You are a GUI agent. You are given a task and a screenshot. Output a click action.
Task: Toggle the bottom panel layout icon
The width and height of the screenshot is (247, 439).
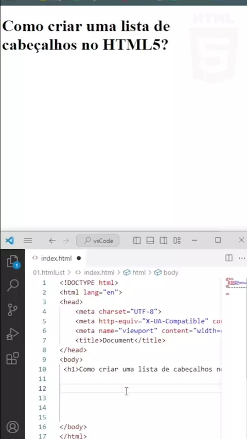click(150, 241)
